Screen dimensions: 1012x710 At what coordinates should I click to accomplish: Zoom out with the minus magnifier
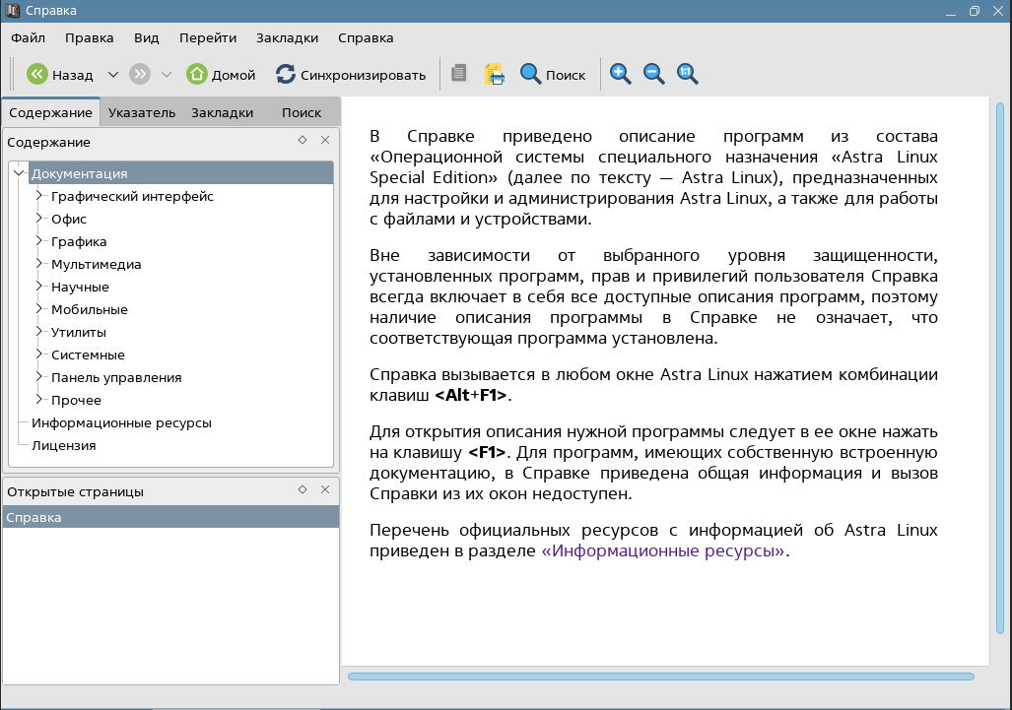point(653,74)
